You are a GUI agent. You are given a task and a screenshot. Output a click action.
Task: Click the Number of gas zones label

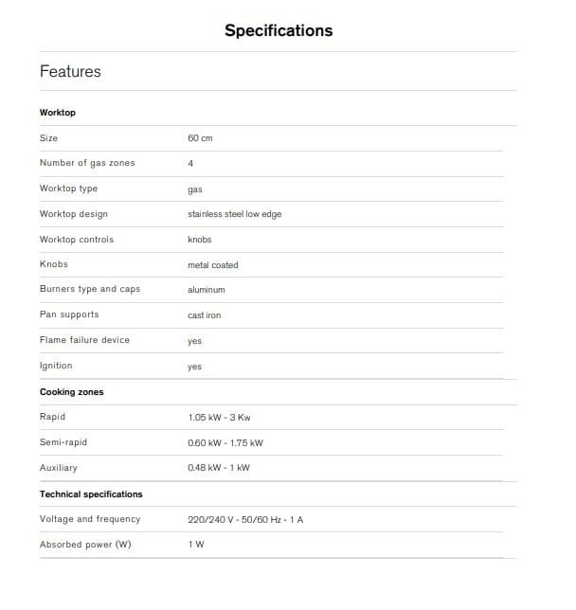coord(87,163)
